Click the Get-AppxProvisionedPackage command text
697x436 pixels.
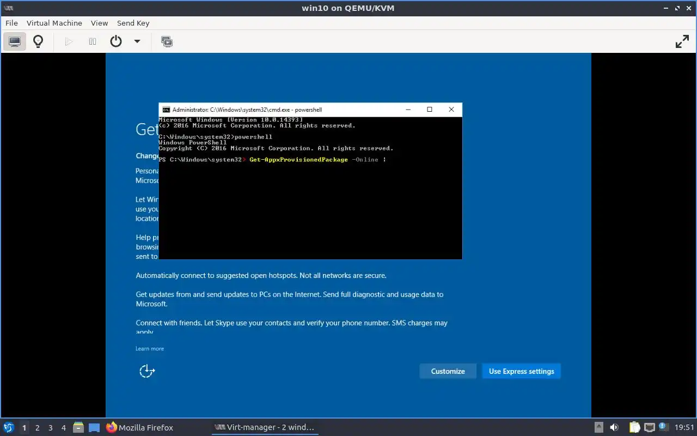click(x=298, y=160)
